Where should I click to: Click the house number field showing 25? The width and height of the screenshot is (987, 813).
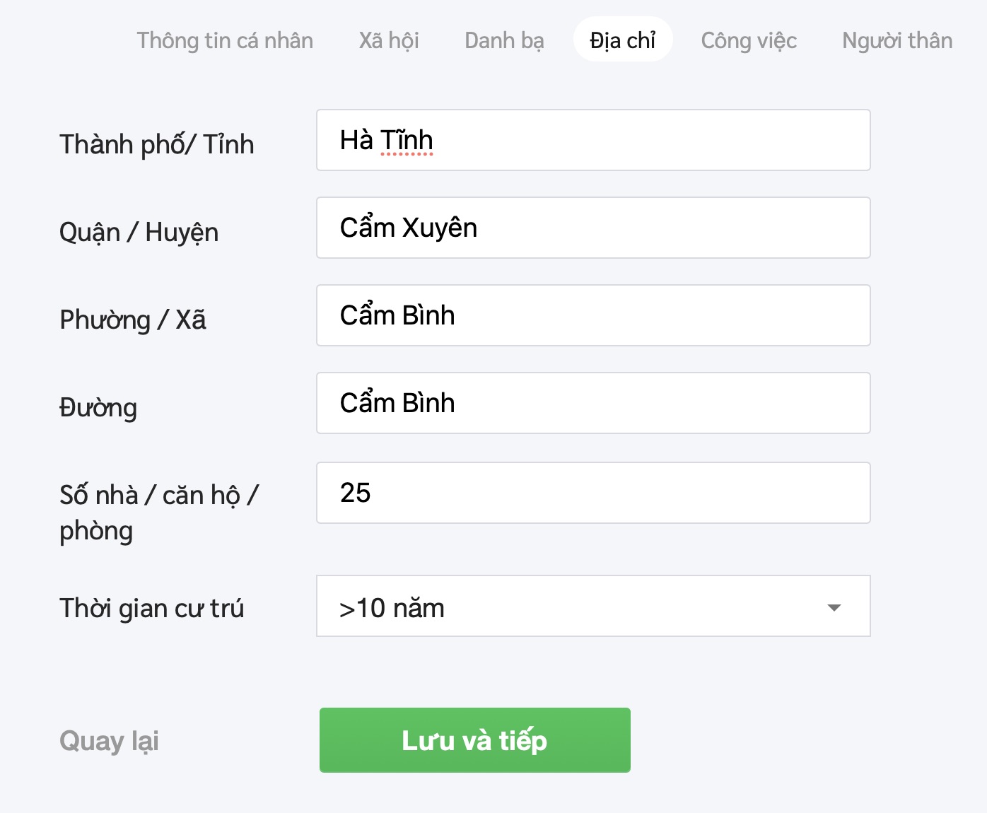point(592,493)
